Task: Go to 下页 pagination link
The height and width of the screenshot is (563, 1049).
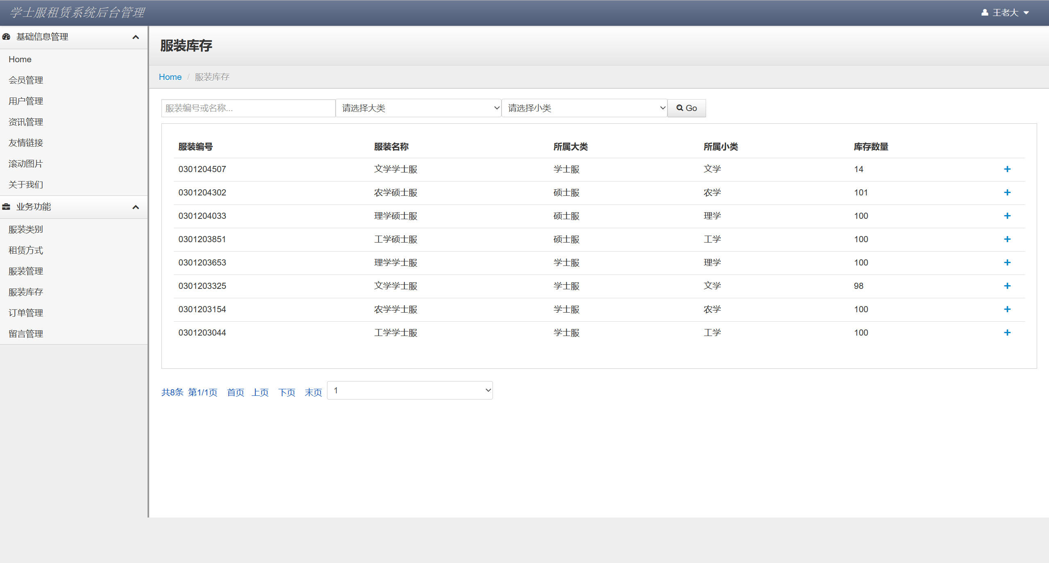Action: (287, 393)
